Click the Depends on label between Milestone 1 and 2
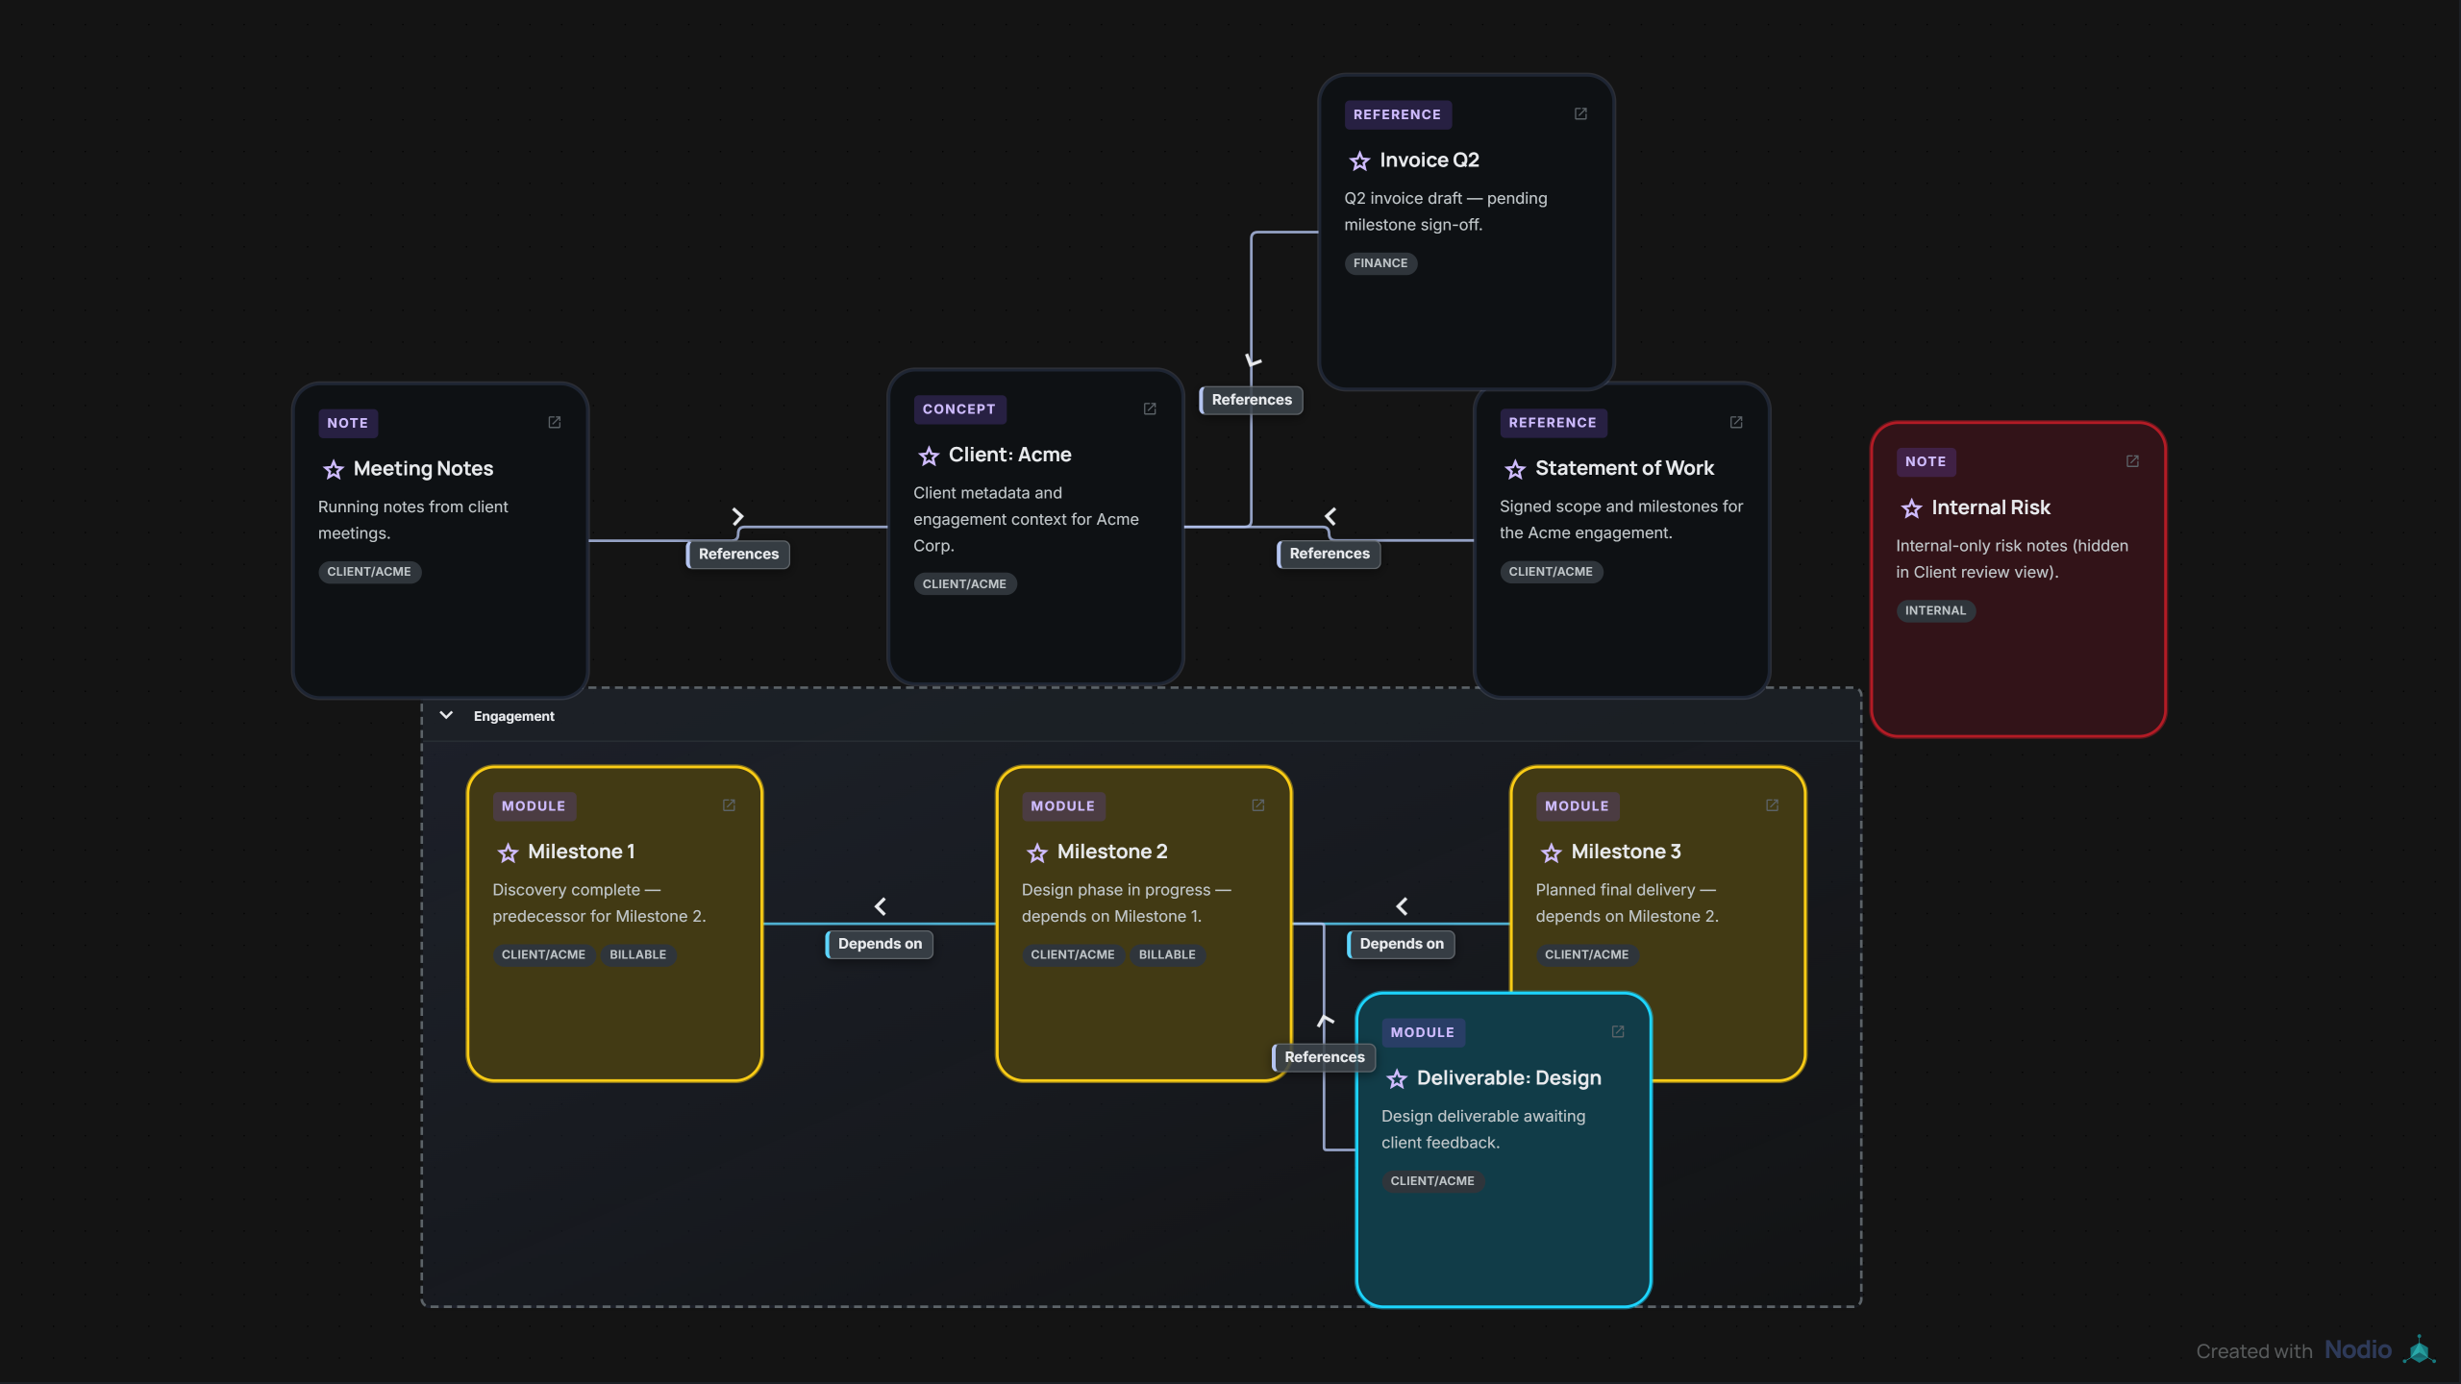 (x=880, y=944)
